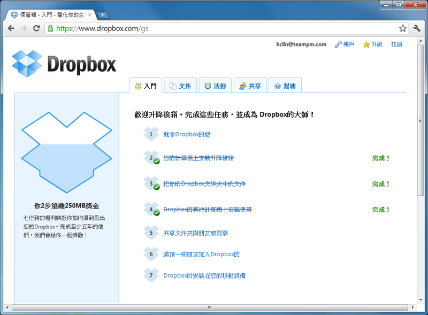
Task: Click the step 3 completed box icon
Action: pyautogui.click(x=151, y=183)
